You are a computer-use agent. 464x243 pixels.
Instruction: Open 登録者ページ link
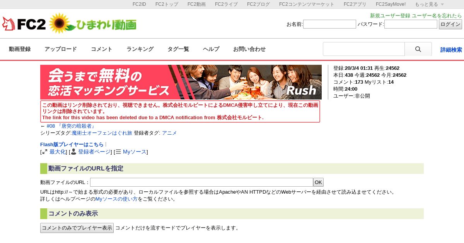pos(94,152)
